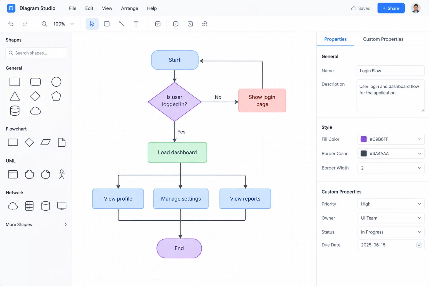This screenshot has width=429, height=286.
Task: Open the Owner dropdown showing UI Team
Action: pyautogui.click(x=391, y=218)
